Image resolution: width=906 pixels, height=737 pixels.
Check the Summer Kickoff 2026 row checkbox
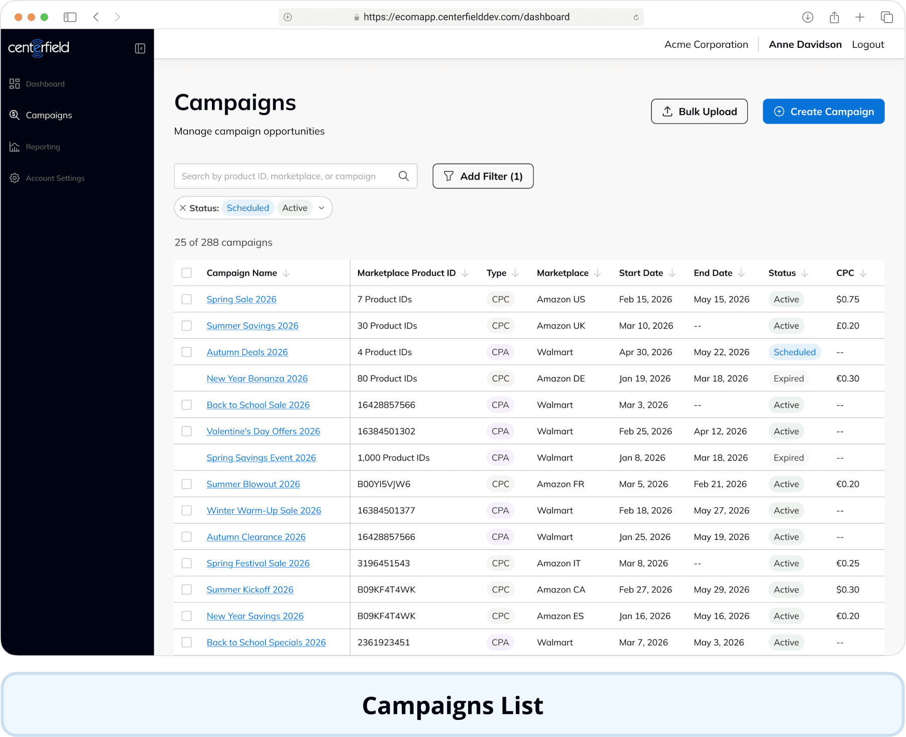coord(187,590)
